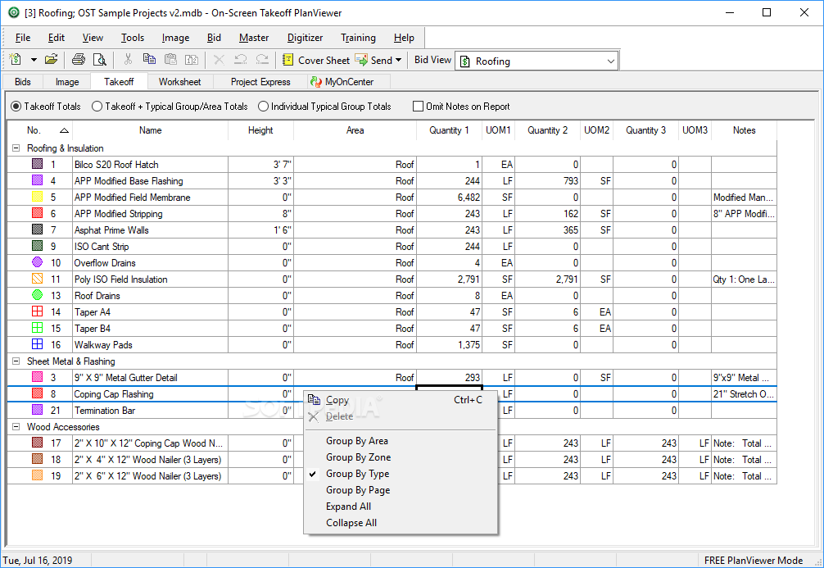Click the 9" X 9" Metal Gutter swatch
Screen dimensions: 824x568
[38, 377]
